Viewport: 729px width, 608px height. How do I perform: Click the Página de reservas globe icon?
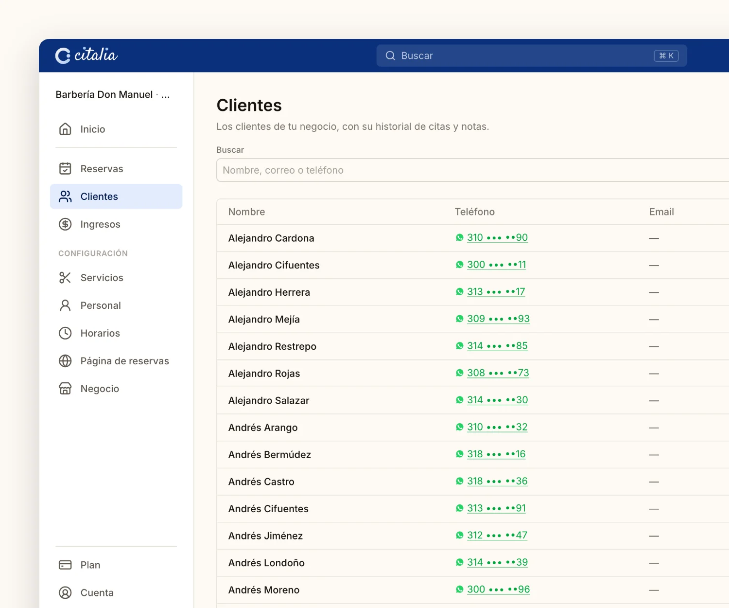tap(65, 361)
